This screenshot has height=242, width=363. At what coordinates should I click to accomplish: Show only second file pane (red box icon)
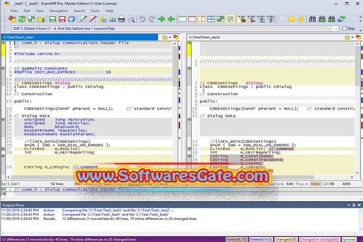coord(192,19)
